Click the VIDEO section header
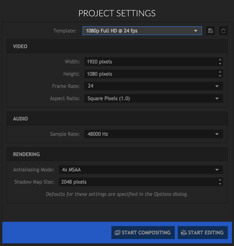This screenshot has width=234, height=246. [117, 46]
